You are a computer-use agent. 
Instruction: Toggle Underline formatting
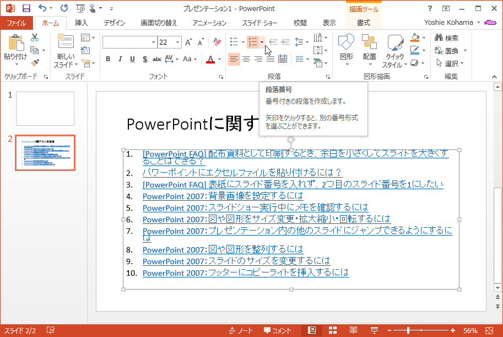point(132,59)
